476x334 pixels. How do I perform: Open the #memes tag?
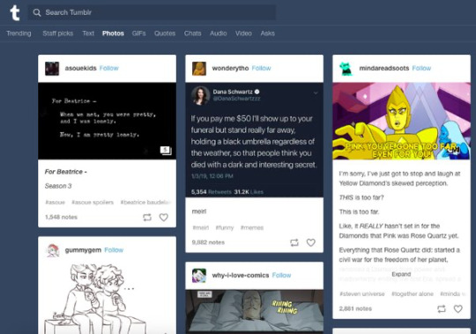[x=252, y=228]
